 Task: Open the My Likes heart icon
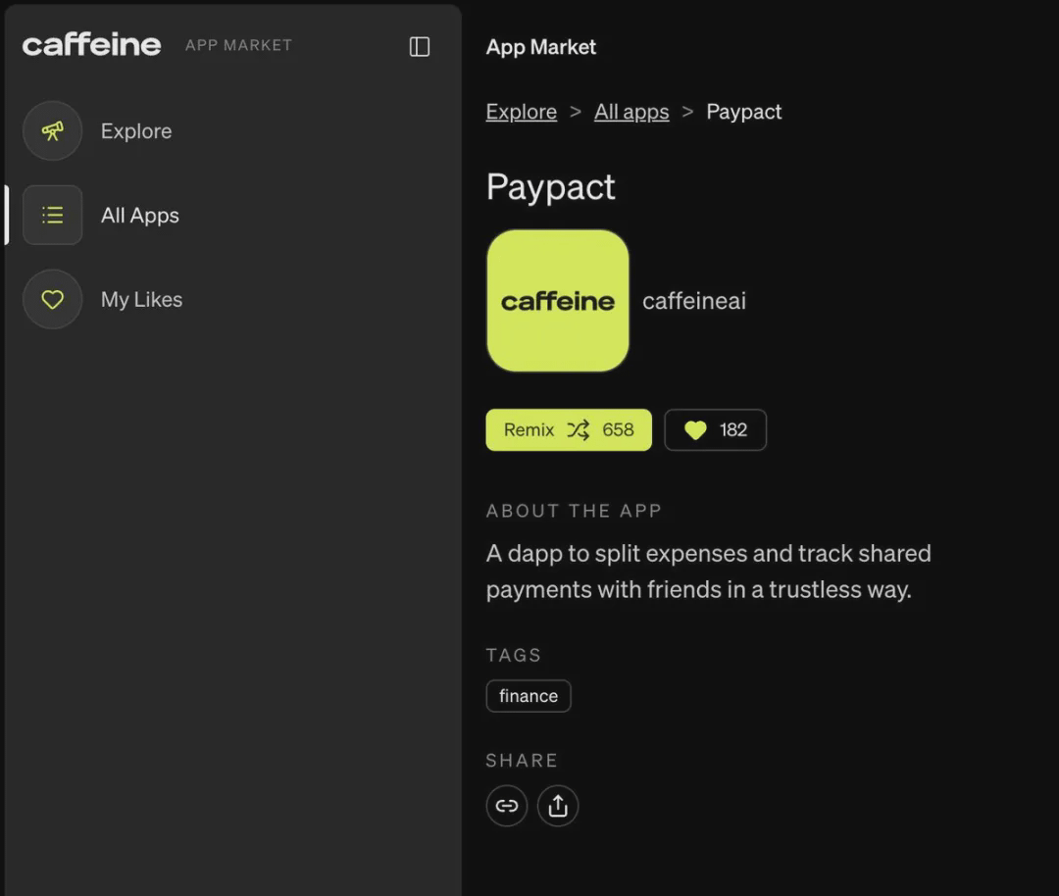[x=53, y=299]
